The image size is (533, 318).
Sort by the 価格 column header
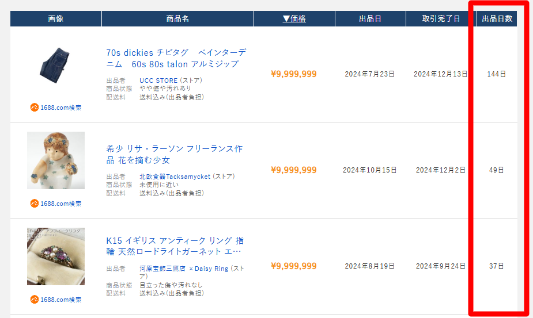click(x=294, y=19)
